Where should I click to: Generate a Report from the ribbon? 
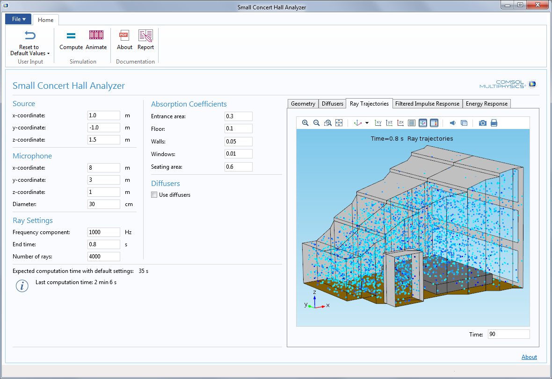[x=146, y=41]
